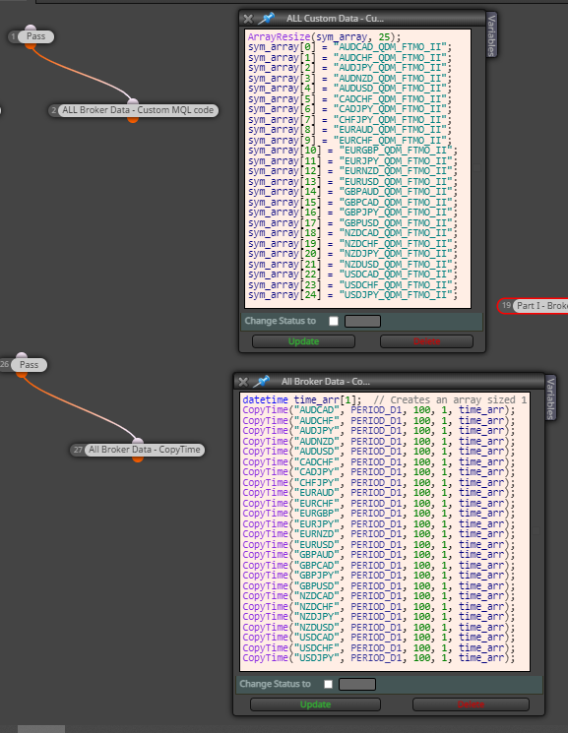The width and height of the screenshot is (568, 733).
Task: Pin the All Broker Data CopyTime panel
Action: [262, 382]
